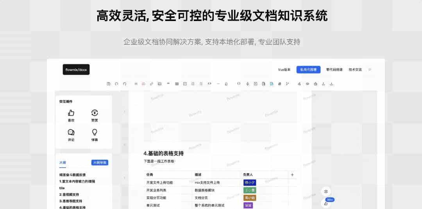Click the thumbs-up 喜欢 widget
The image size is (422, 209).
(x=71, y=116)
